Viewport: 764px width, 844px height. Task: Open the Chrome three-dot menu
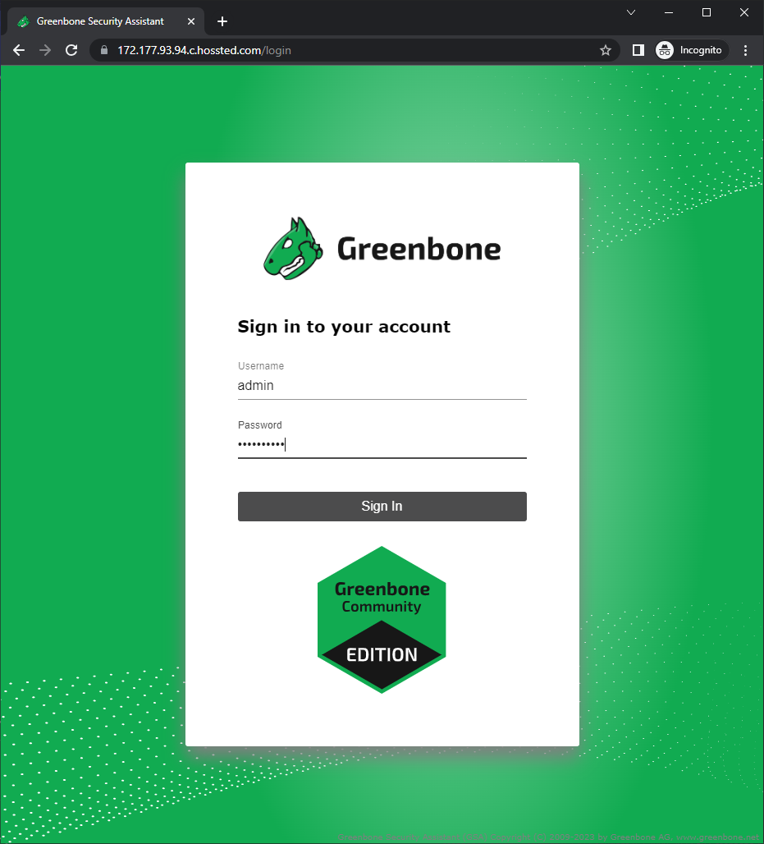[745, 50]
